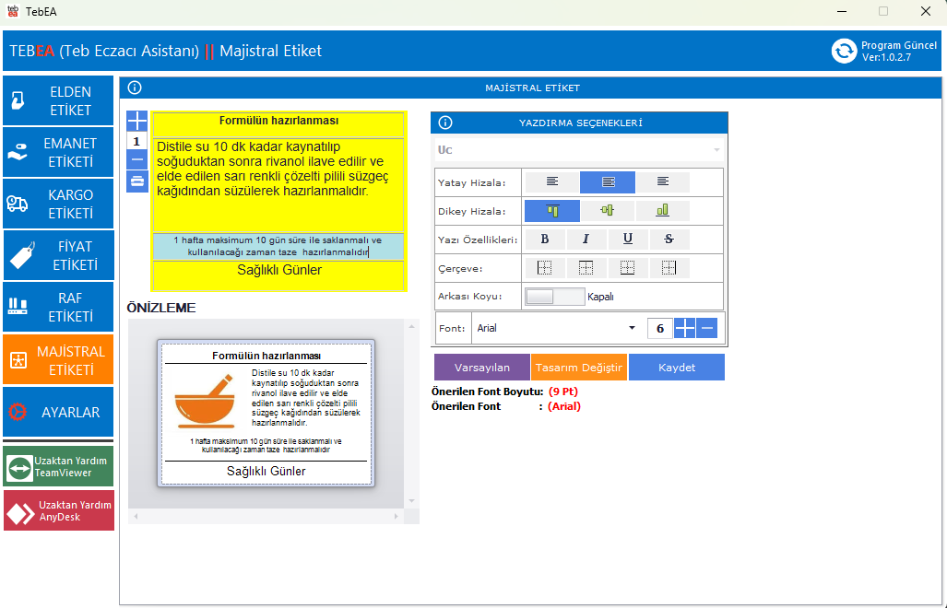
Task: Toggle strikethrough text formatting
Action: [x=669, y=240]
